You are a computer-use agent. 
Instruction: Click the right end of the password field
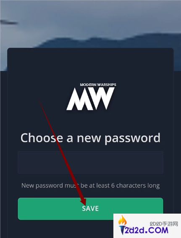click(x=161, y=162)
